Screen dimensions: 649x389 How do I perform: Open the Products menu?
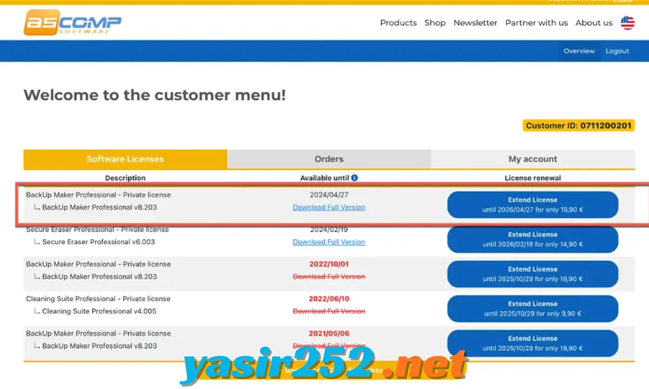coord(398,23)
